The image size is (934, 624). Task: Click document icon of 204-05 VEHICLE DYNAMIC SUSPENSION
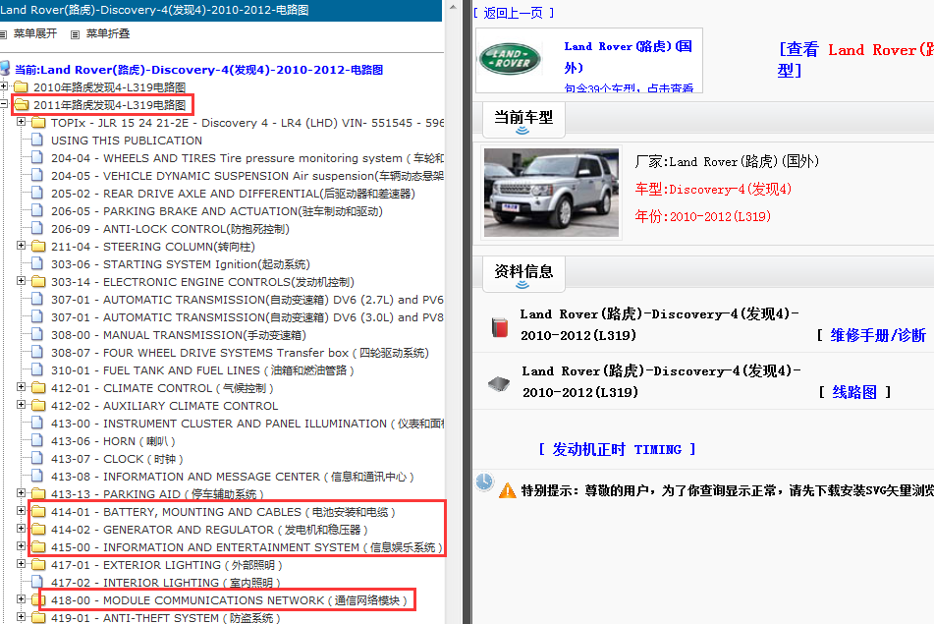(x=37, y=176)
